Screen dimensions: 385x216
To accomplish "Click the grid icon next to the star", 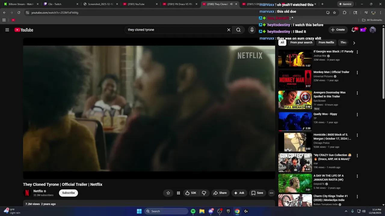I will click(x=178, y=193).
